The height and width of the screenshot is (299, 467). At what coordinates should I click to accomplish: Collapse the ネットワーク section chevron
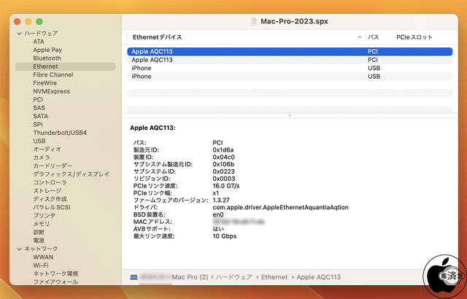click(20, 249)
